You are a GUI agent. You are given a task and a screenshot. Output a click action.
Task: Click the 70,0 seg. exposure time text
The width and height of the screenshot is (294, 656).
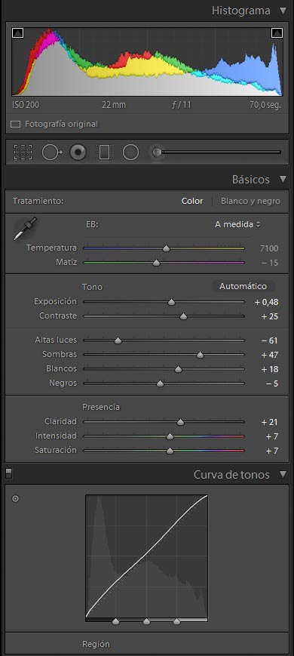tap(265, 105)
